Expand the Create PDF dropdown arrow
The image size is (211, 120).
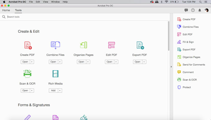[32, 62]
